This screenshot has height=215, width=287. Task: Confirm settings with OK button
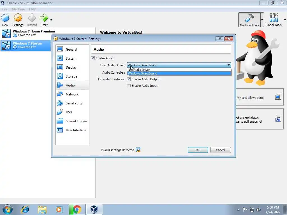coord(198,150)
